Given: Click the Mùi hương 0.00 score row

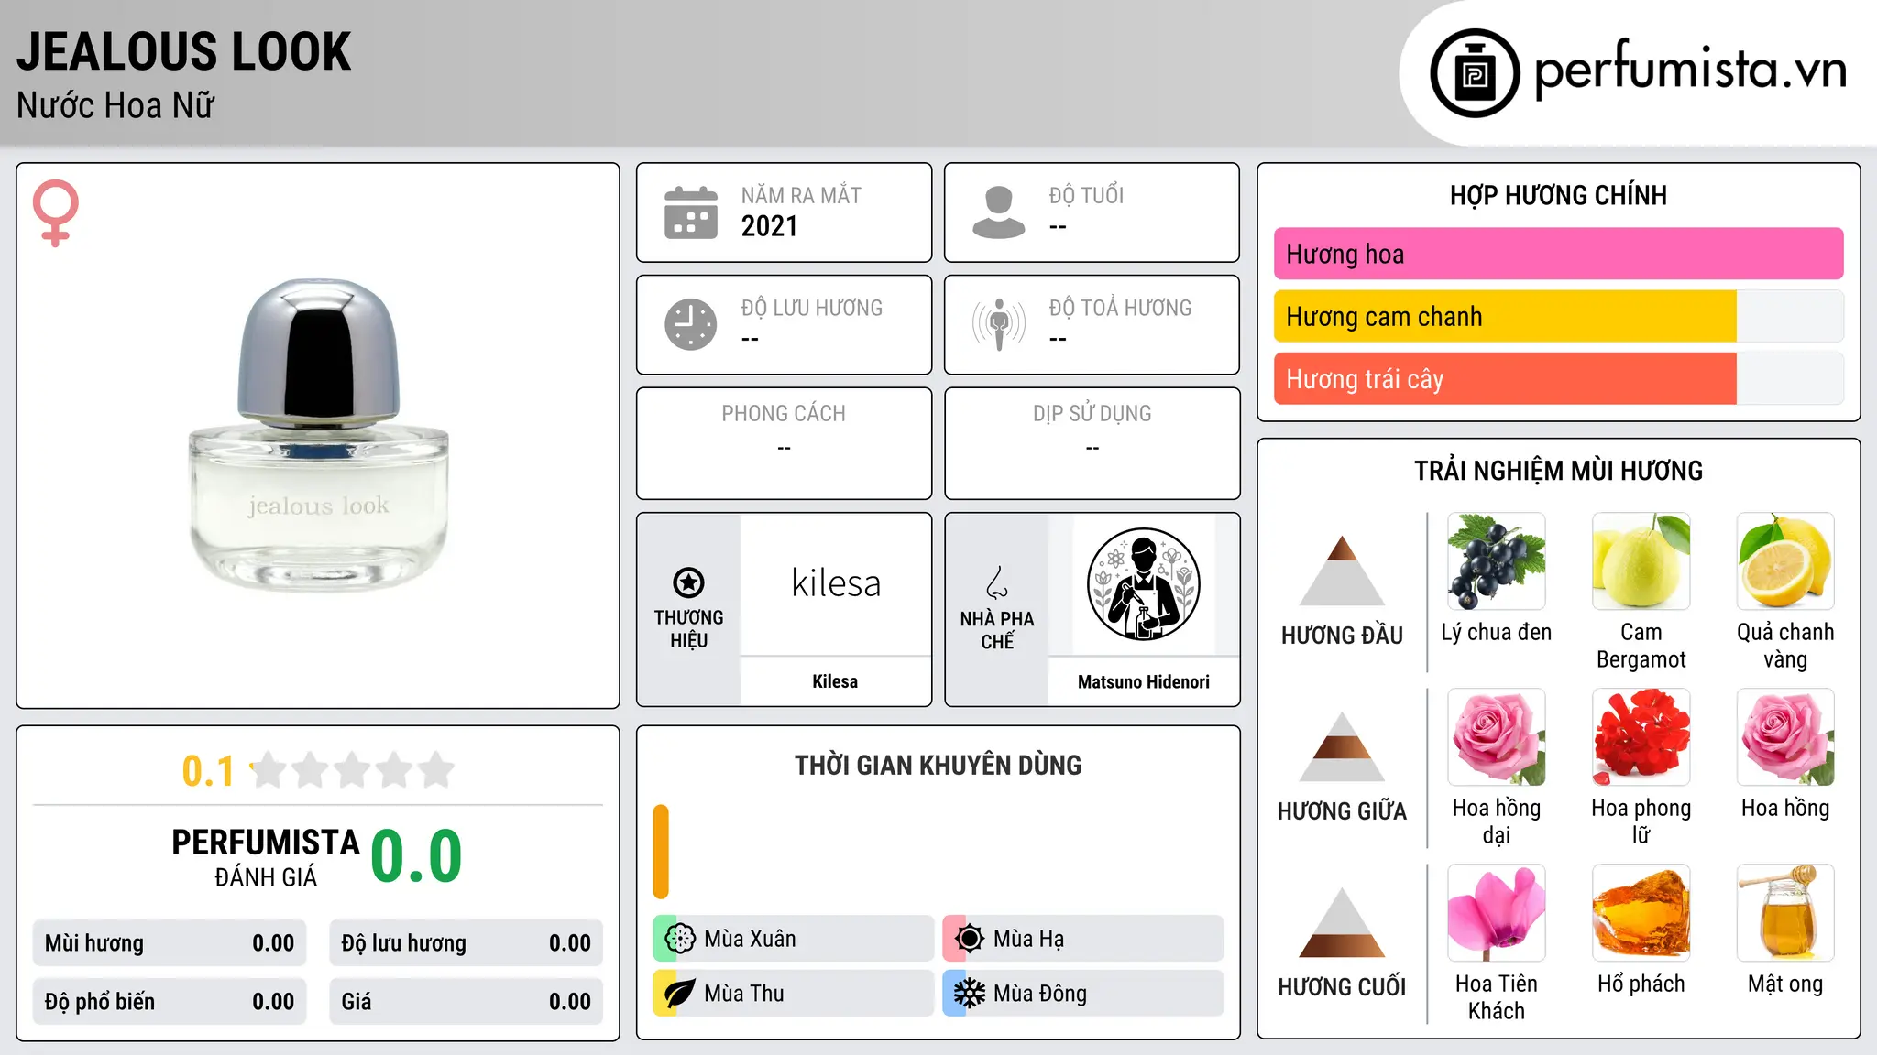Looking at the screenshot, I should pos(170,943).
